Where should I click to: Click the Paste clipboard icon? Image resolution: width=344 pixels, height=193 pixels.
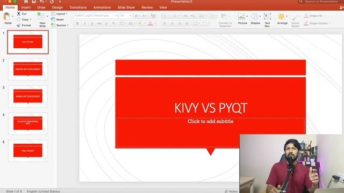(x=7, y=16)
